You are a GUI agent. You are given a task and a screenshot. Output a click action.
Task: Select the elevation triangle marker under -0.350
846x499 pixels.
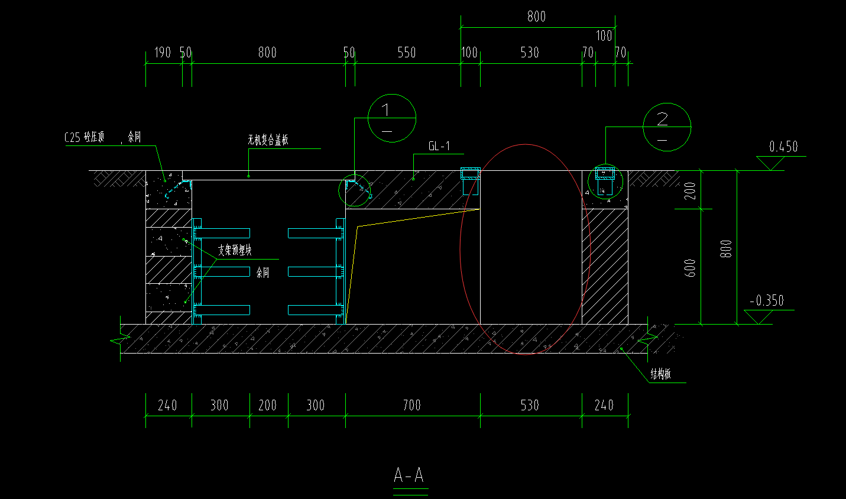coord(759,317)
